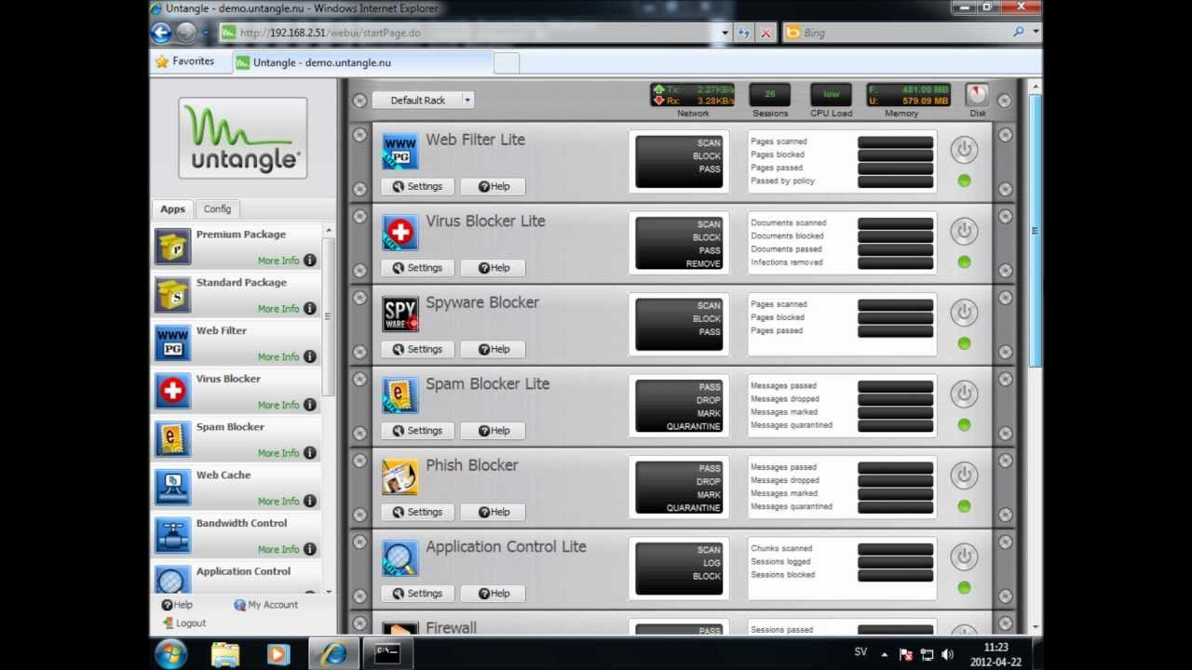
Task: Open Settings for Spyware Blocker
Action: click(417, 349)
